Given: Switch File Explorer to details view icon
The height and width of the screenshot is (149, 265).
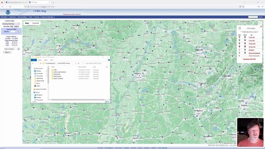Looking at the screenshot, I should pyautogui.click(x=106, y=101).
